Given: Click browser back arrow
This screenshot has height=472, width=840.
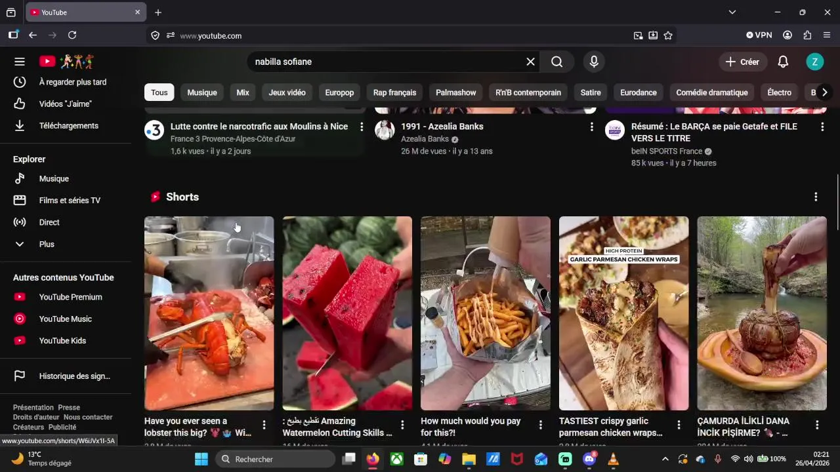Looking at the screenshot, I should pyautogui.click(x=33, y=35).
